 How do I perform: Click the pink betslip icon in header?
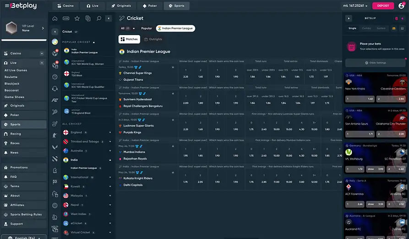click(x=397, y=18)
